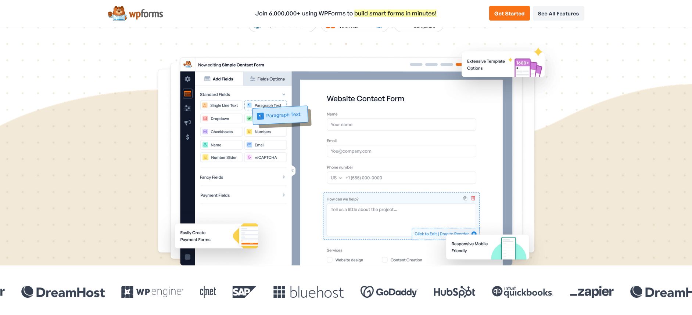
Task: Click the Checkboxes field icon
Action: tap(205, 132)
